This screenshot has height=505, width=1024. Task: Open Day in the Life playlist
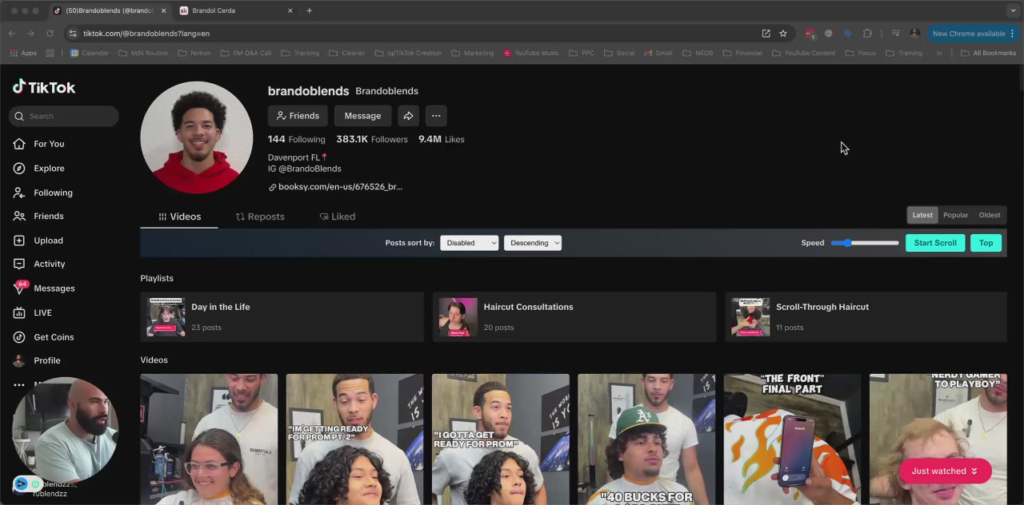tap(282, 316)
